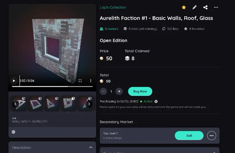Collapse the Description section
Image resolution: width=235 pixels, height=153 pixels.
(91, 147)
